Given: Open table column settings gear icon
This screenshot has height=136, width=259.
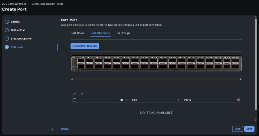Looking at the screenshot, I should click(x=238, y=100).
